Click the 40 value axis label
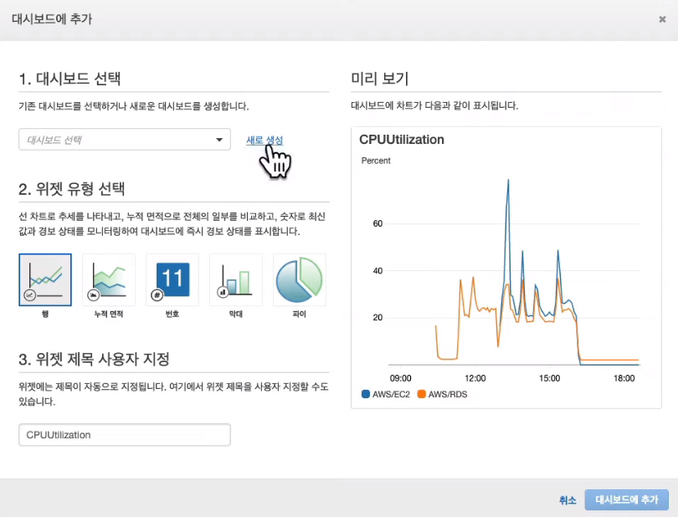 coord(378,270)
